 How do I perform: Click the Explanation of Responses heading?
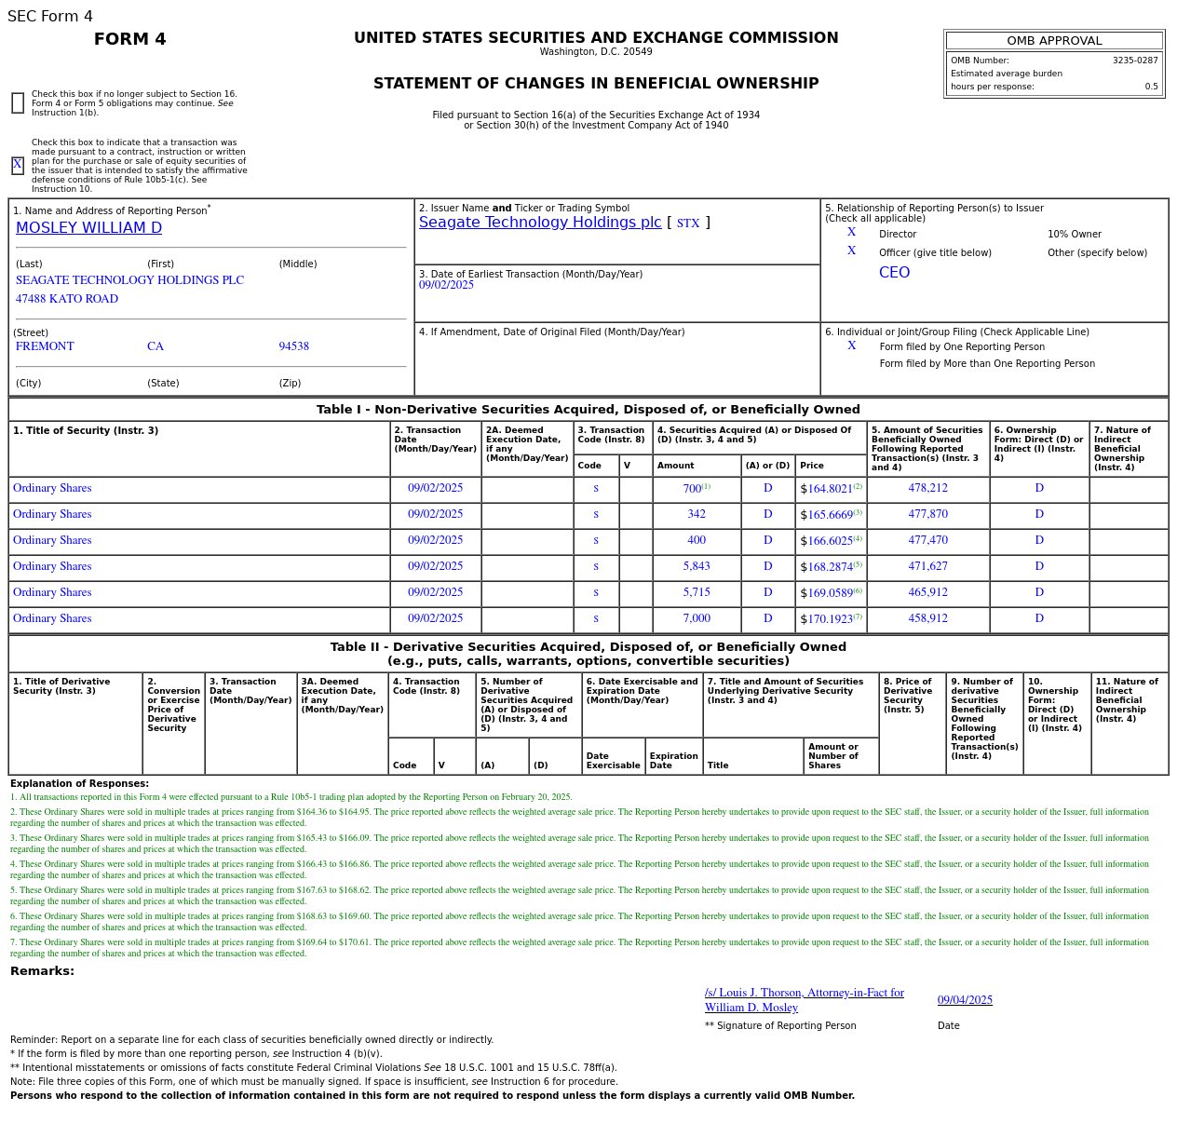(x=79, y=784)
